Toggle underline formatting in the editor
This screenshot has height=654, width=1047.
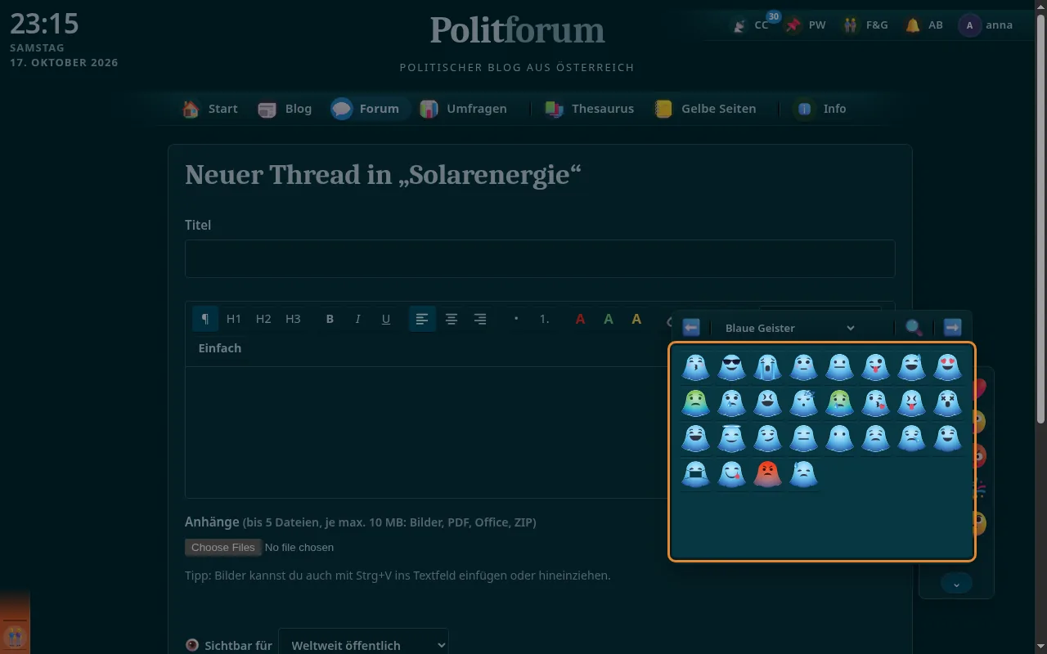(x=386, y=319)
